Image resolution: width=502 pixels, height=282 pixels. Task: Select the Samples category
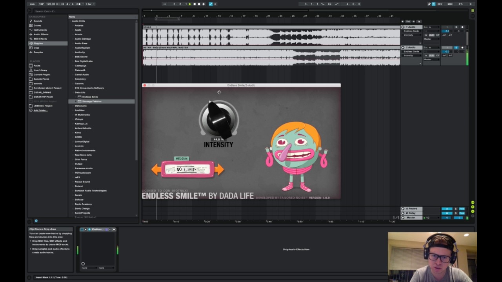[38, 52]
